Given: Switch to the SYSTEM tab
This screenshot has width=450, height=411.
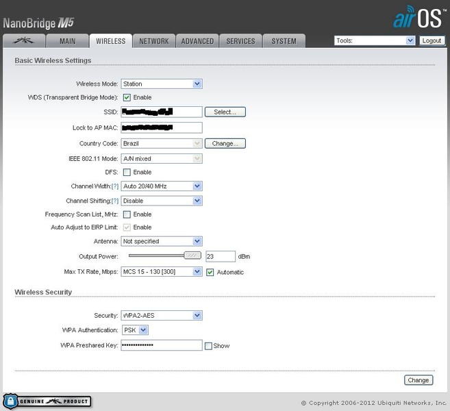Looking at the screenshot, I should [284, 40].
